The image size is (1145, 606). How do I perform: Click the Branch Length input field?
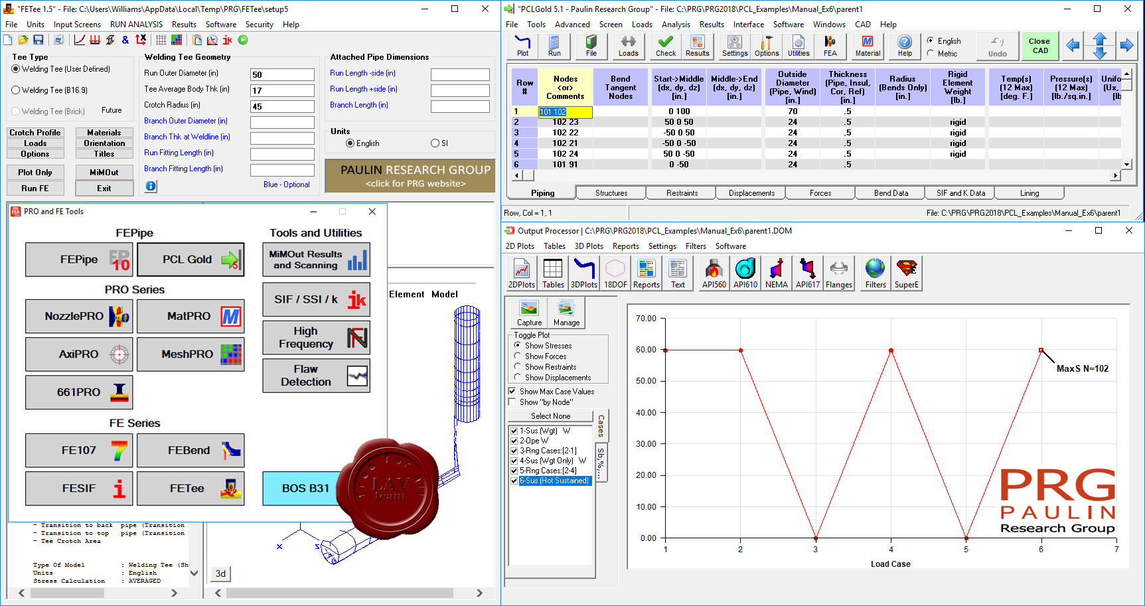coord(460,106)
